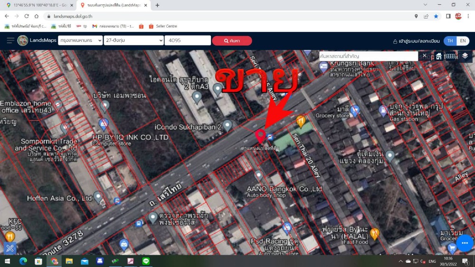
Task: Click the gas station marker near บจก.รุ่งรัตพล
Action: (x=383, y=110)
